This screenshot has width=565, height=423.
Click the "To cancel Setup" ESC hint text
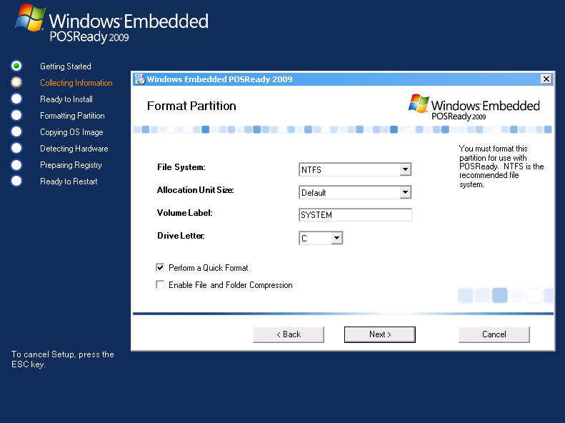click(x=63, y=359)
